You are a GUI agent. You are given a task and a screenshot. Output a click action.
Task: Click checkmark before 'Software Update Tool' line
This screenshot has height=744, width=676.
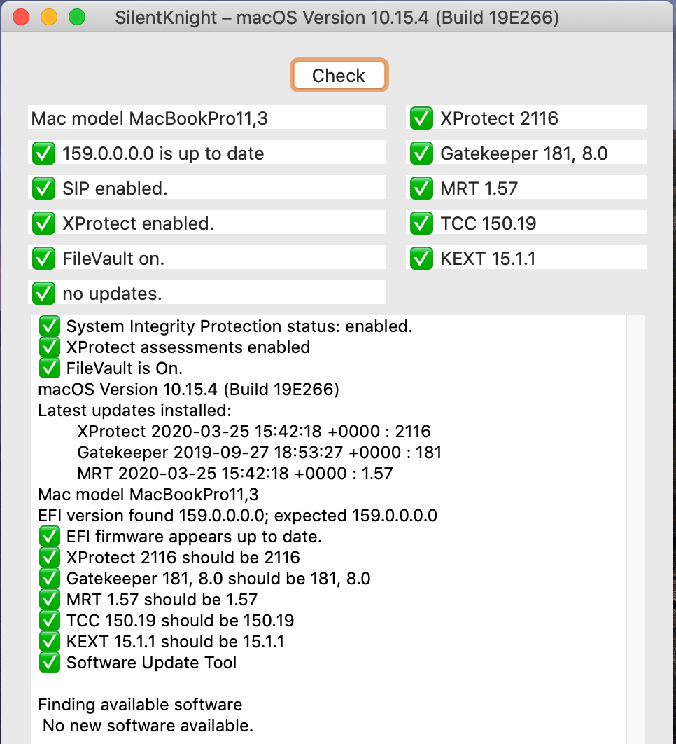pos(49,663)
